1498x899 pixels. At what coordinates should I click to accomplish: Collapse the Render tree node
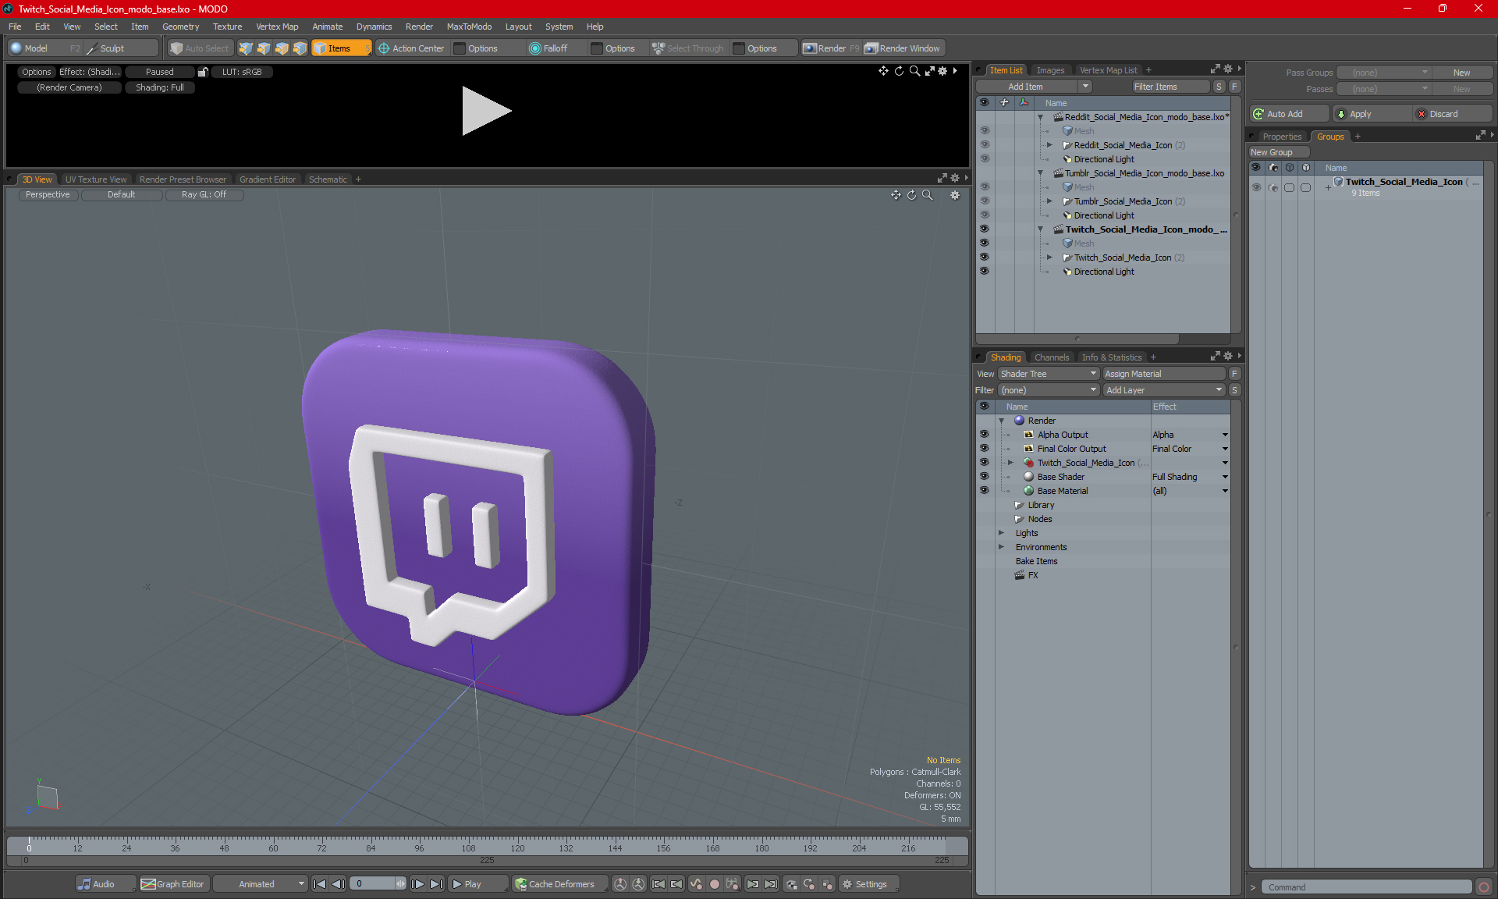[x=1001, y=421]
